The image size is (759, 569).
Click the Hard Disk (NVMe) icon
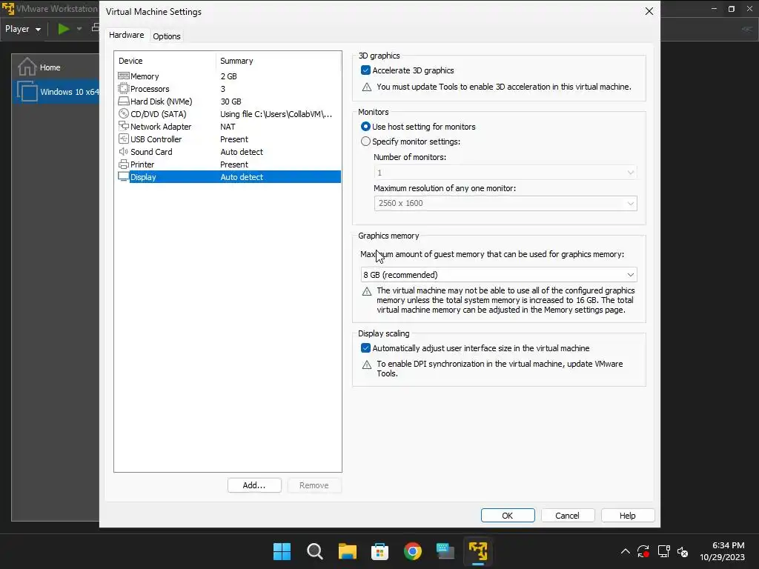tap(124, 101)
